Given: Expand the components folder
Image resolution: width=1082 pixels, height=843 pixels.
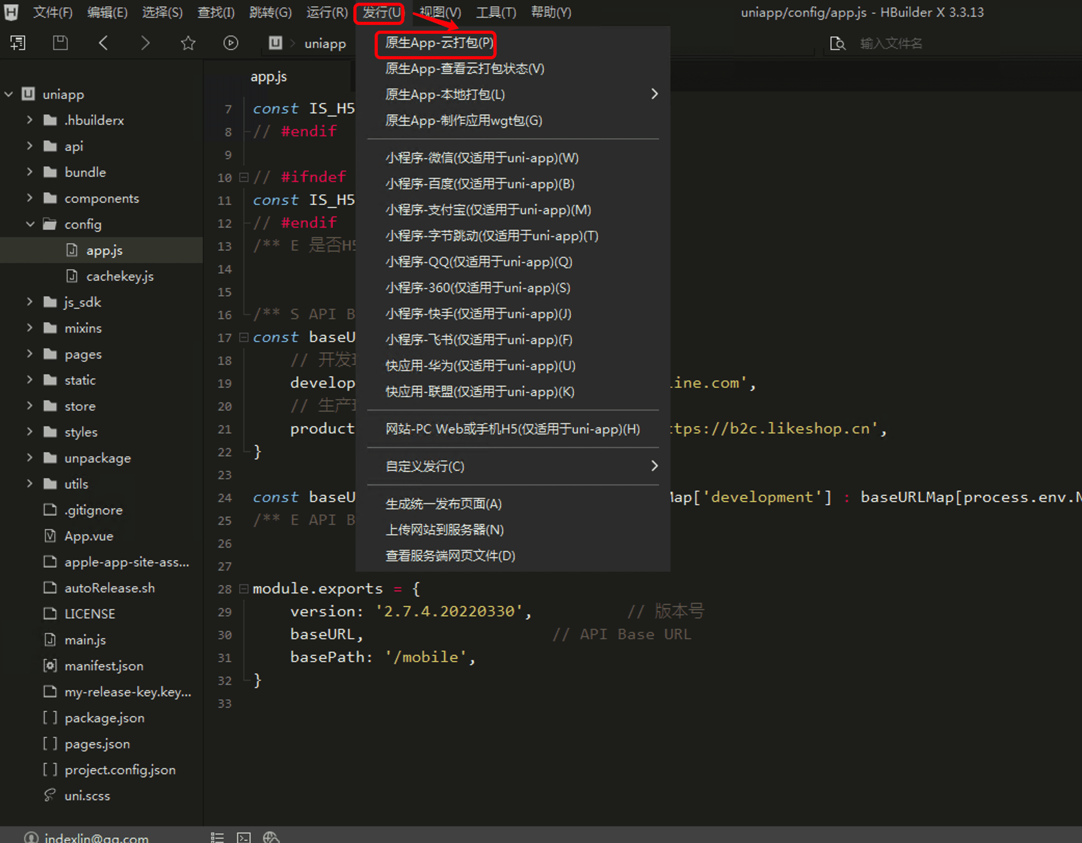Looking at the screenshot, I should tap(30, 198).
